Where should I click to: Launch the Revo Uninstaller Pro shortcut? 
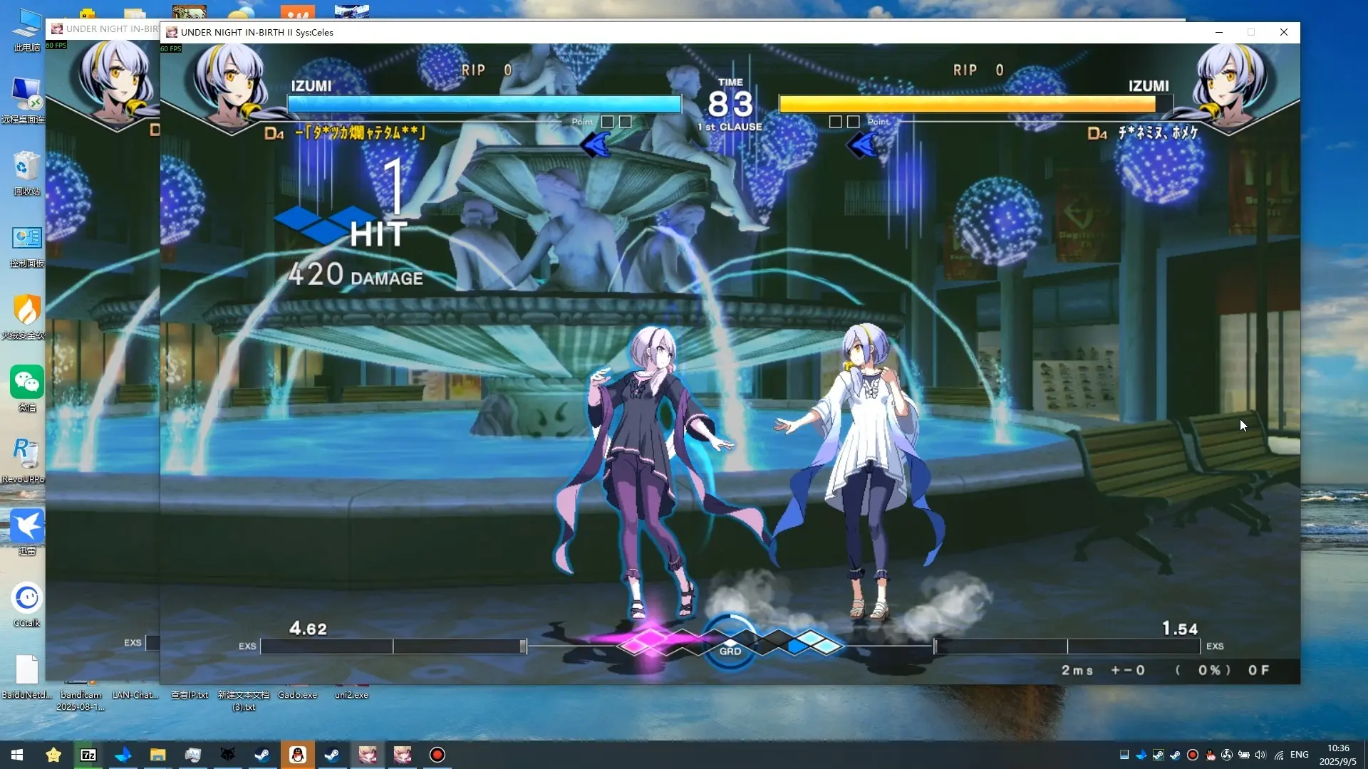point(27,454)
